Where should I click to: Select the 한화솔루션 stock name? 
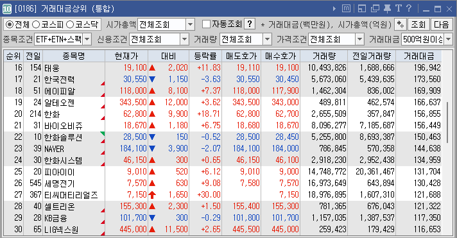64,137
